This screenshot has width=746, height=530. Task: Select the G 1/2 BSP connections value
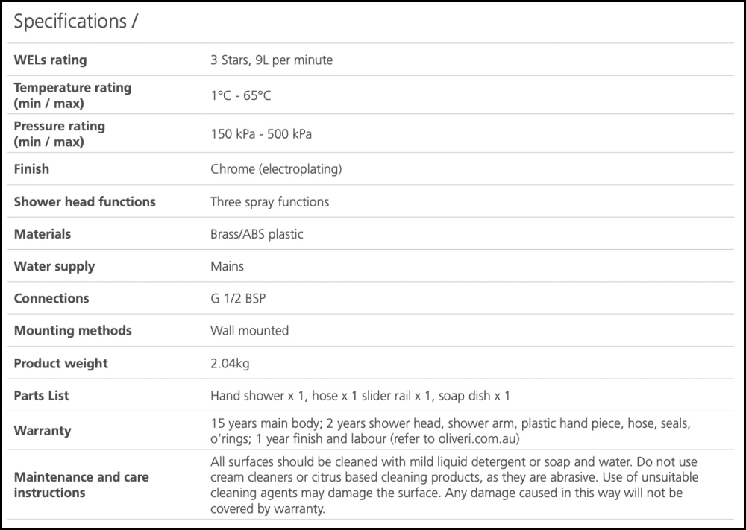[238, 298]
